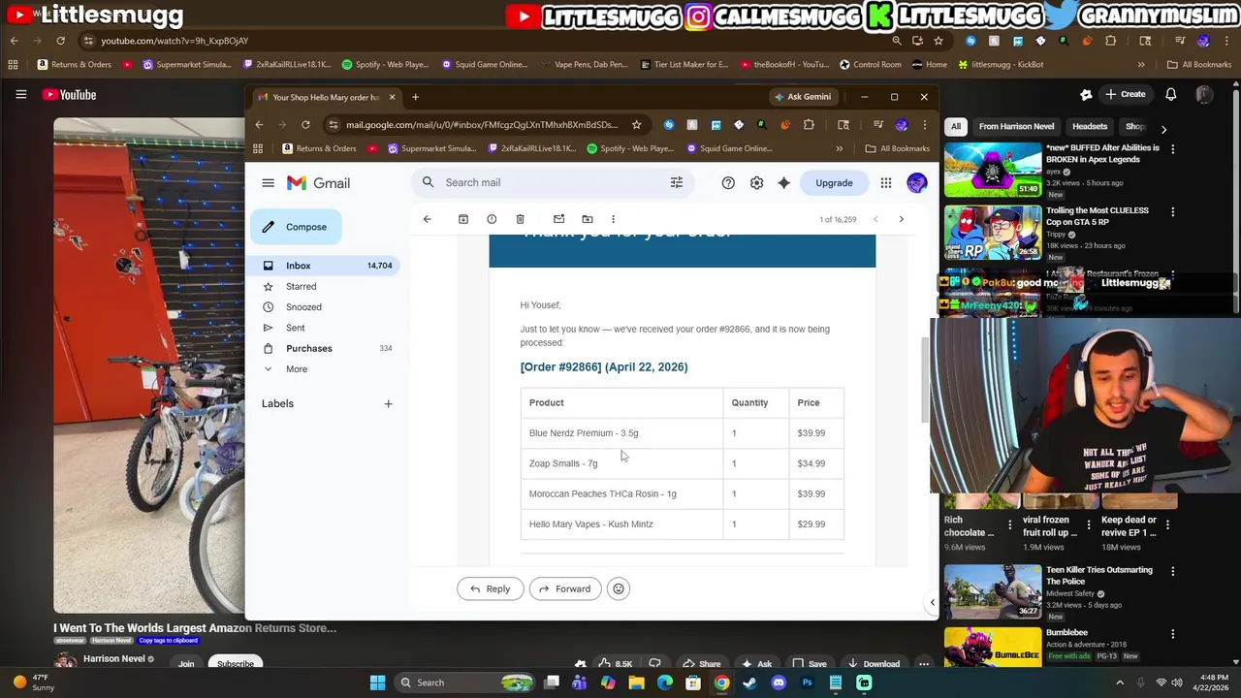The width and height of the screenshot is (1241, 698).
Task: Click the Windows taskbar Search box
Action: click(x=465, y=682)
